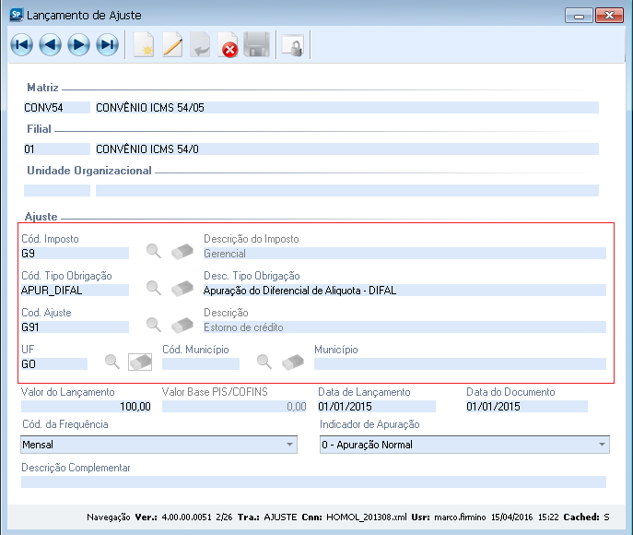This screenshot has height=535, width=633.
Task: Click the Descrição Complementar text field
Action: (313, 481)
